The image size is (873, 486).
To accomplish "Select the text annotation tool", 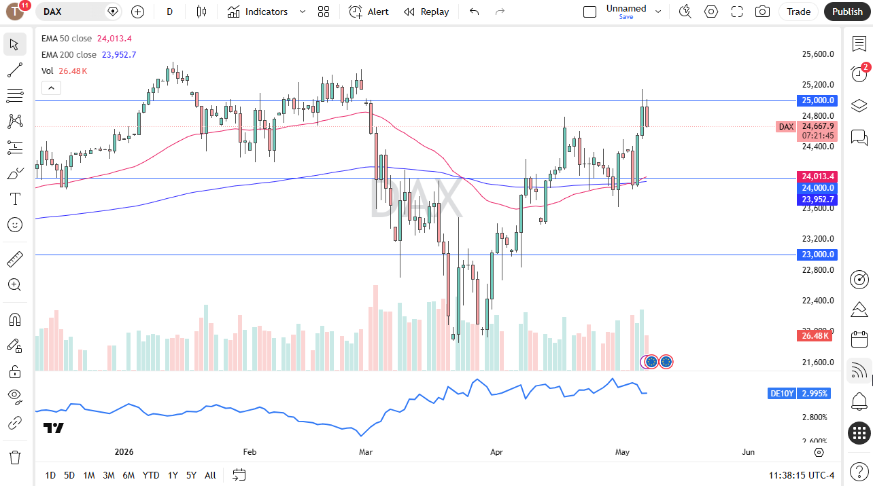I will [x=15, y=199].
